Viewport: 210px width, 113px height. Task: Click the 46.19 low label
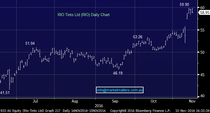pos(118,73)
